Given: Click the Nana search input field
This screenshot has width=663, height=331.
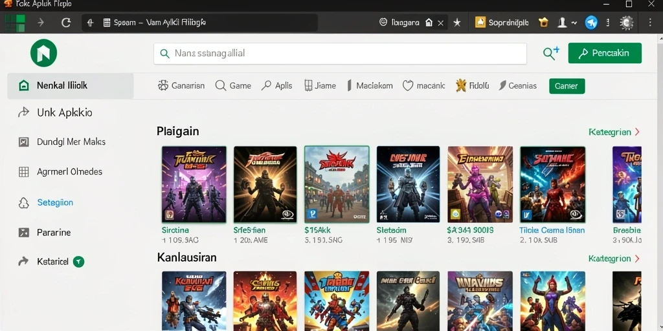Looking at the screenshot, I should (x=341, y=54).
